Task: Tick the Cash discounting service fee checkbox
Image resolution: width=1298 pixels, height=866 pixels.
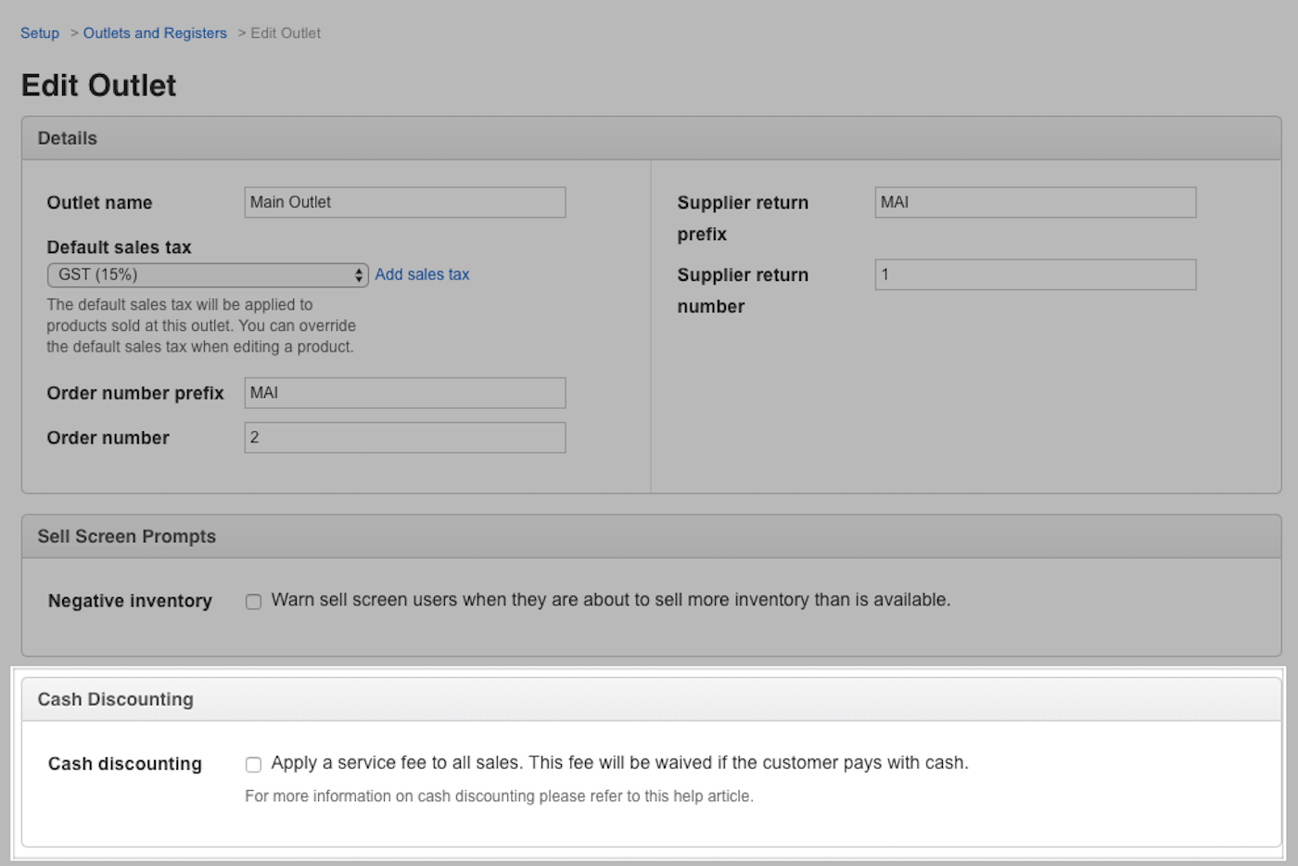Action: [253, 765]
